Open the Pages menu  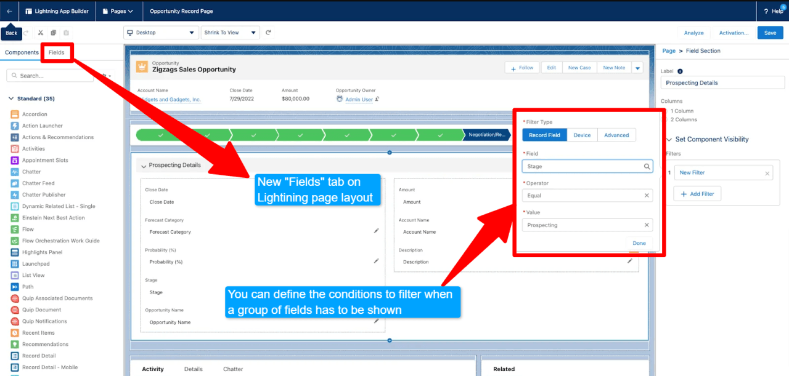click(117, 11)
